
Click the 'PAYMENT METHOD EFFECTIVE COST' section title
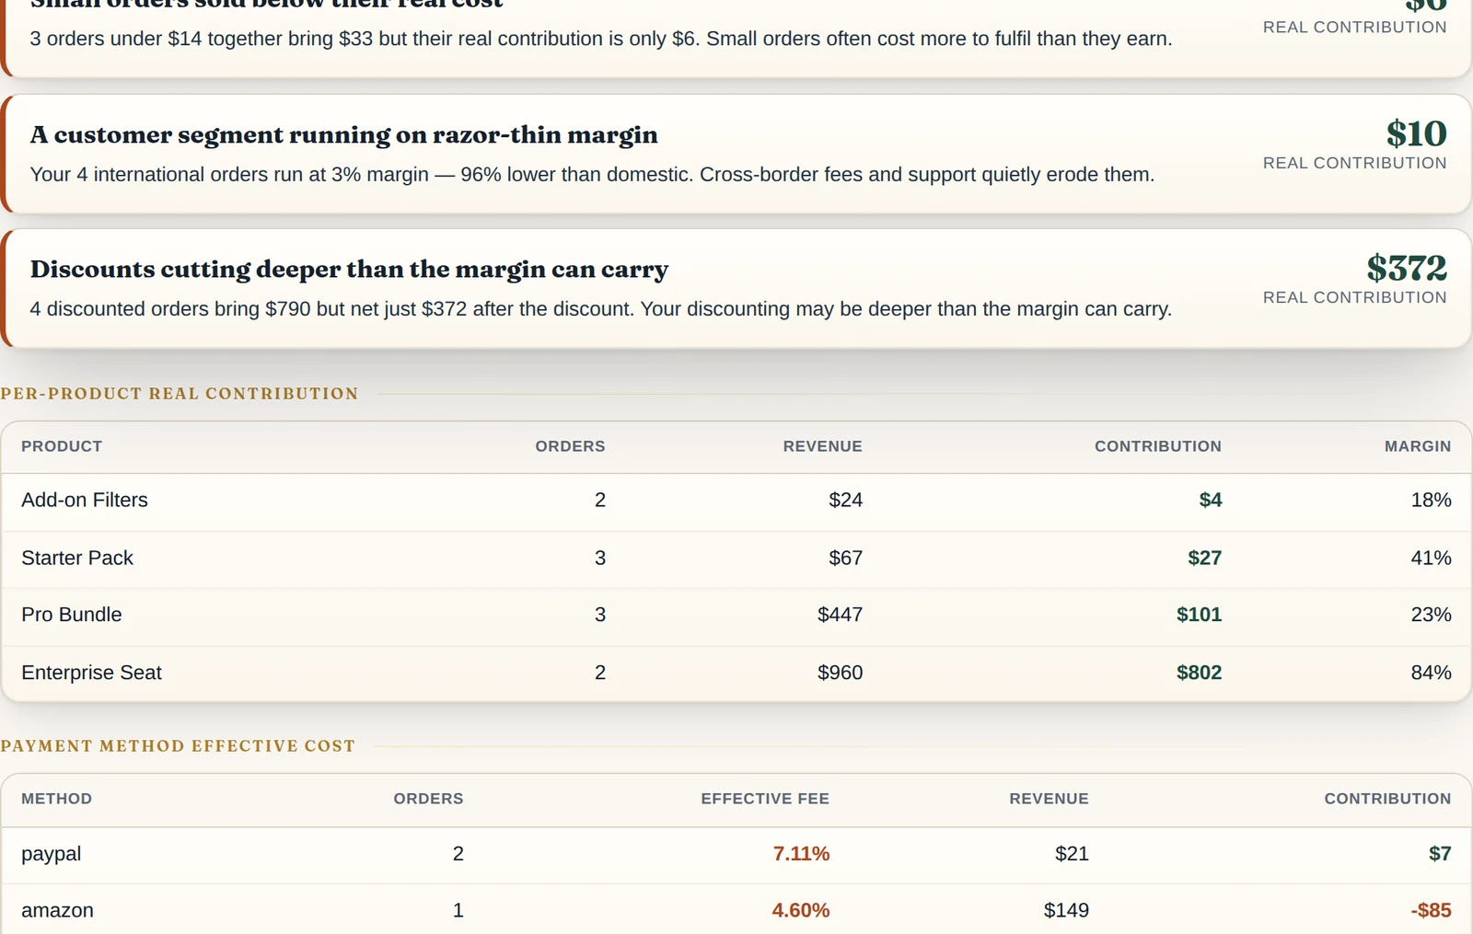click(178, 746)
